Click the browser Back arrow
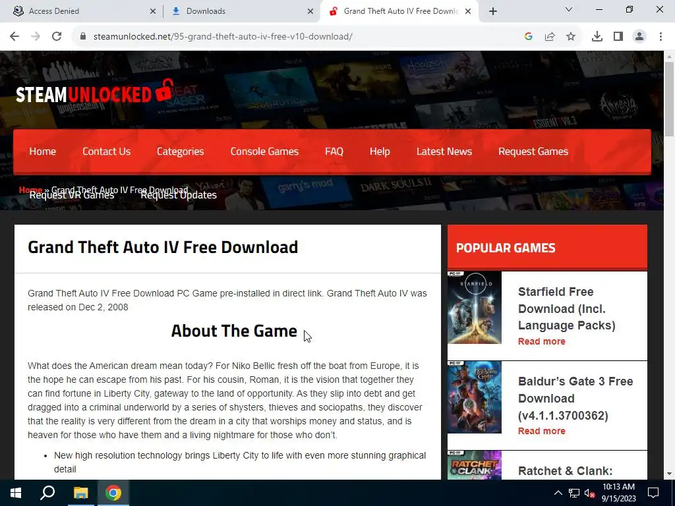675x506 pixels. (x=15, y=37)
